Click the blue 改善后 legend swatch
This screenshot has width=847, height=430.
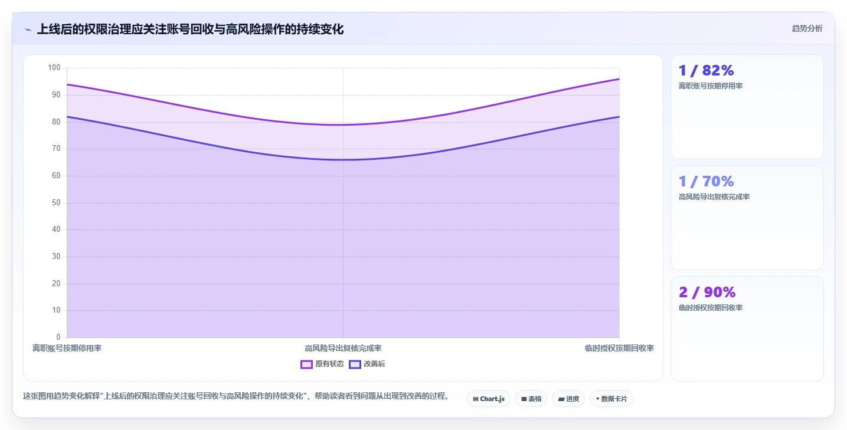(x=355, y=364)
